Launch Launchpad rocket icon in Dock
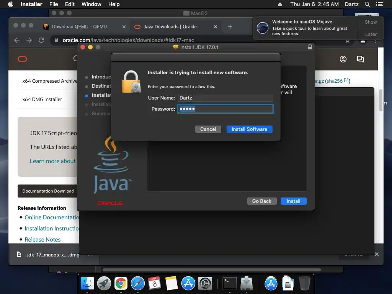 tap(104, 284)
